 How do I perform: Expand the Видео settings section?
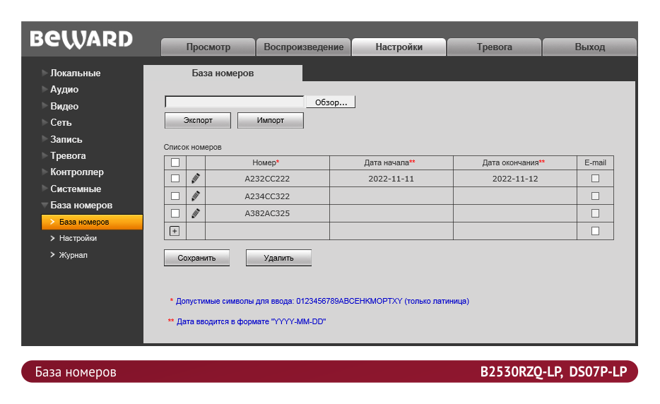coord(64,106)
